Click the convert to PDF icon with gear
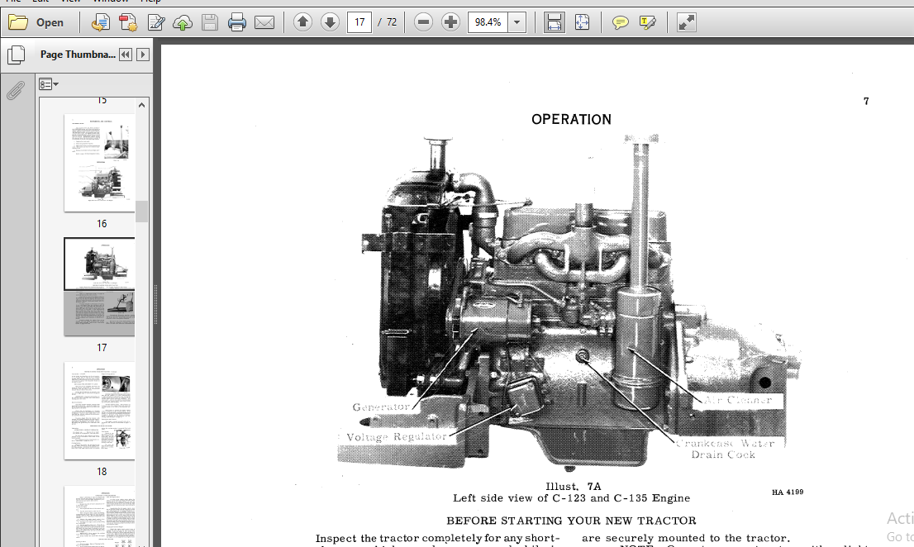This screenshot has height=547, width=914. coord(127,22)
